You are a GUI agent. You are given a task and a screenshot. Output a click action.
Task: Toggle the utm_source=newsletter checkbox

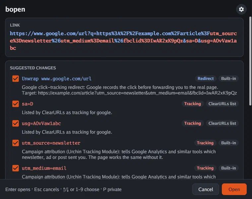[x=16, y=143]
